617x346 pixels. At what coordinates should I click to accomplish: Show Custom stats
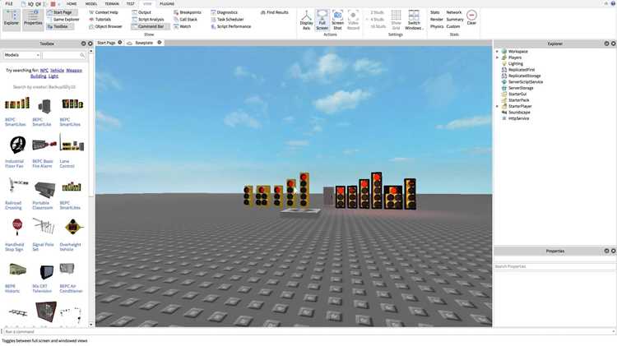[x=453, y=27]
